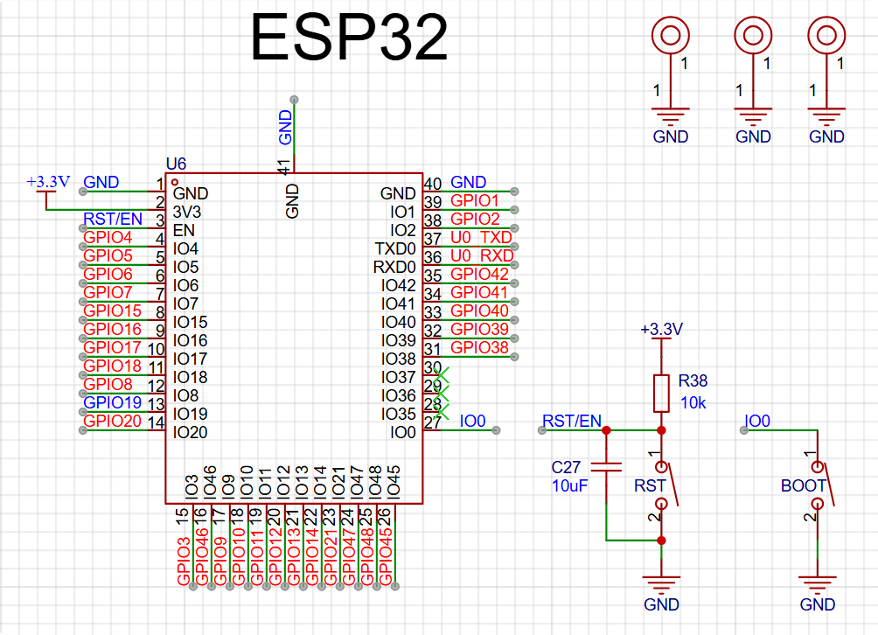
Task: Click the no-connect X on pin 30
Action: [x=442, y=374]
